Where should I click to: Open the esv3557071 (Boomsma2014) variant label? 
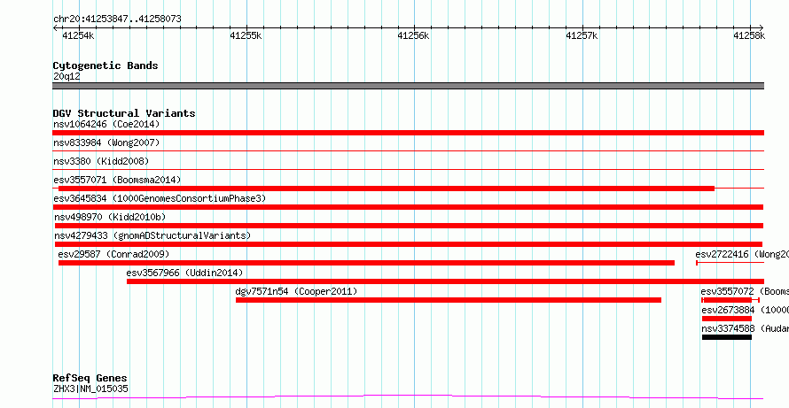[x=117, y=180]
